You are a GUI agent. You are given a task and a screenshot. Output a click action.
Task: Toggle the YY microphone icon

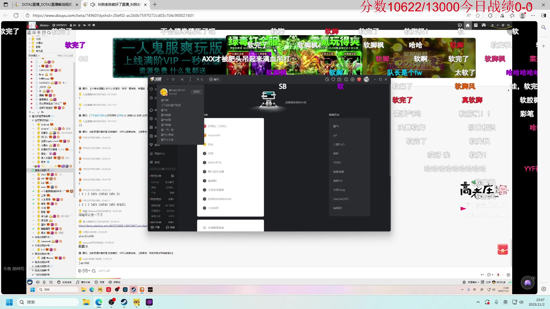click(x=44, y=282)
